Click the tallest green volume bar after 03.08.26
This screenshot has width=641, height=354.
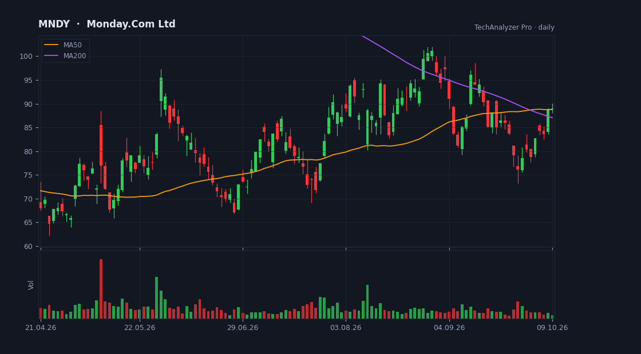367,302
